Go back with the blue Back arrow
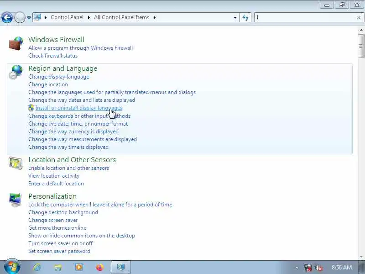Screen dimensions: 365x274 (7, 17)
